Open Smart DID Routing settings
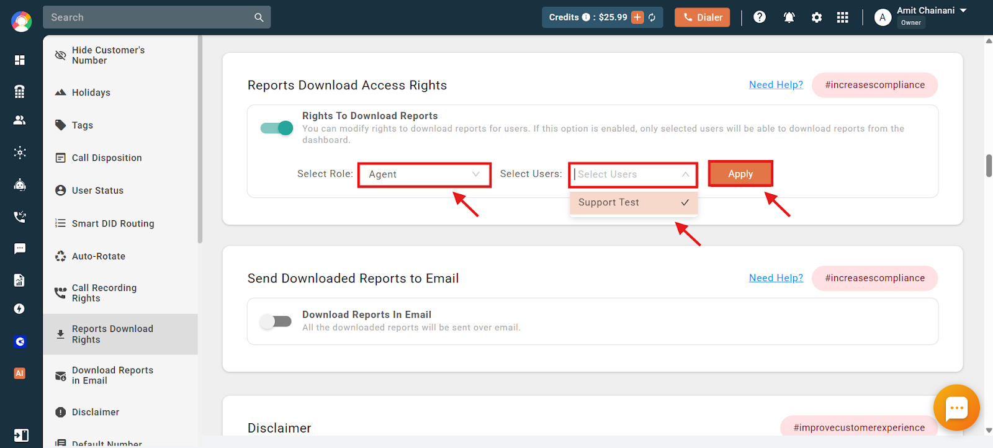Screen dimensions: 993x448 [x=120, y=223]
